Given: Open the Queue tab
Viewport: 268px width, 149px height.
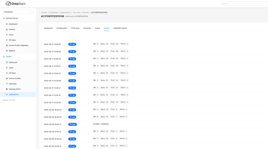Looking at the screenshot, I should (x=97, y=28).
